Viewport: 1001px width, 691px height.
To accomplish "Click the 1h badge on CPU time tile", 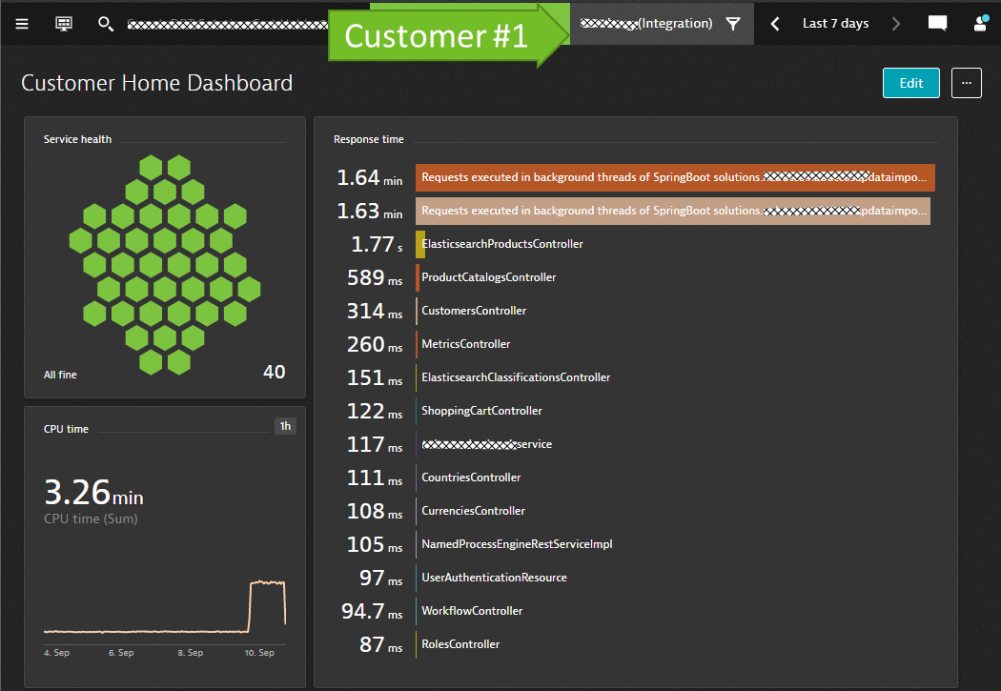I will click(284, 426).
